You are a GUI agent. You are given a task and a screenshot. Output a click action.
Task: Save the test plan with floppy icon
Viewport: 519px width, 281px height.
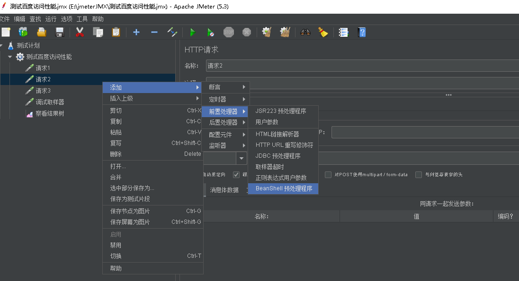60,32
